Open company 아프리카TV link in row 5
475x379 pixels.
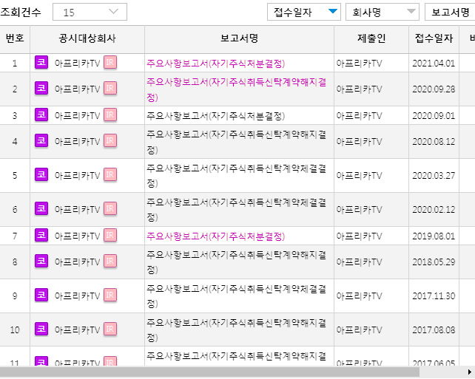(77, 175)
